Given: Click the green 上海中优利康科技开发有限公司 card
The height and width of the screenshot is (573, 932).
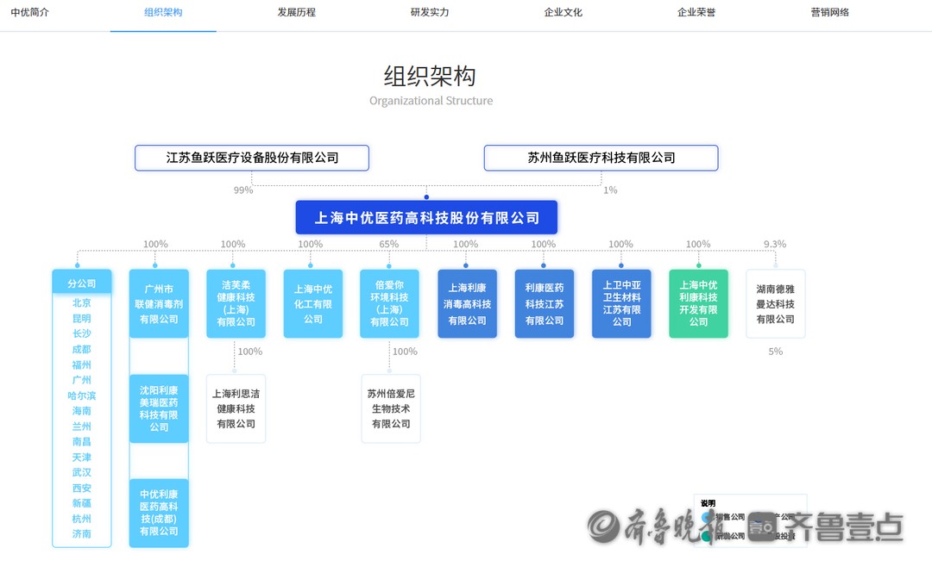Looking at the screenshot, I should point(698,304).
